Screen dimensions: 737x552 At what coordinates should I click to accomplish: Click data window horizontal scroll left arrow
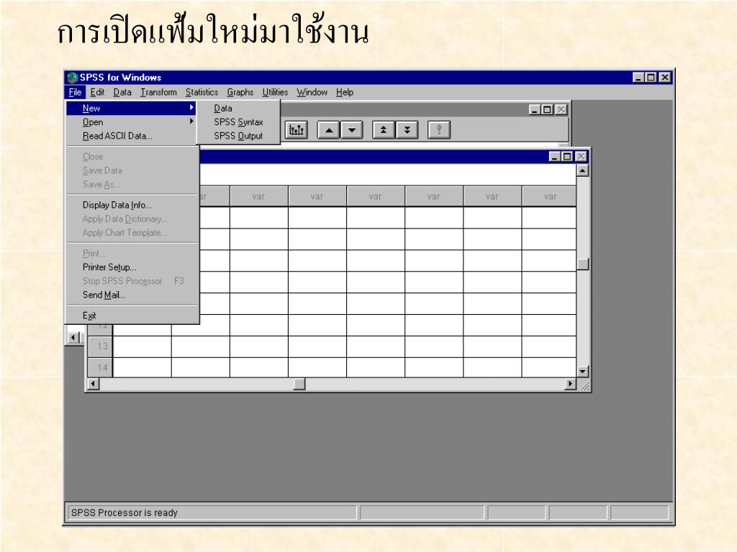click(x=94, y=384)
